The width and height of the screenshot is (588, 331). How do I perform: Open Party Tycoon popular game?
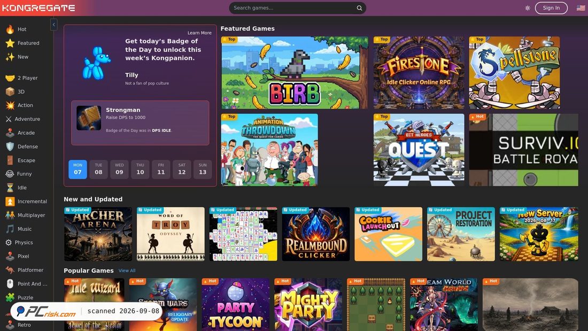236,304
